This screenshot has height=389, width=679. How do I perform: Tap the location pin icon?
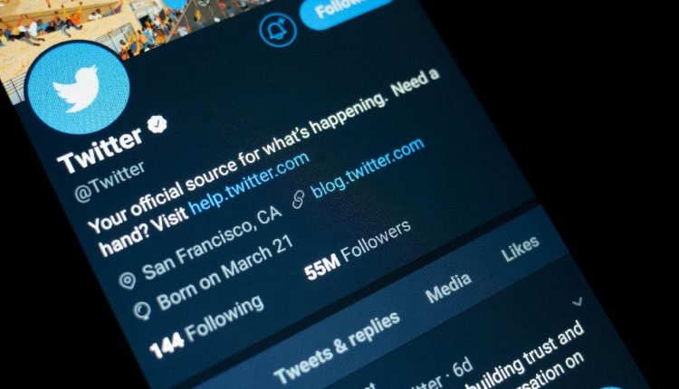(128, 280)
